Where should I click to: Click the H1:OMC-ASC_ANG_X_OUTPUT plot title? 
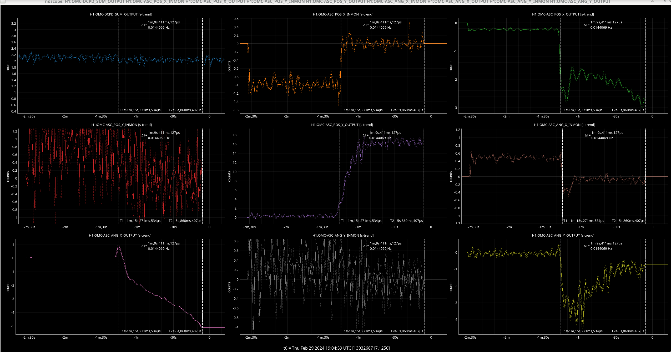click(x=120, y=235)
